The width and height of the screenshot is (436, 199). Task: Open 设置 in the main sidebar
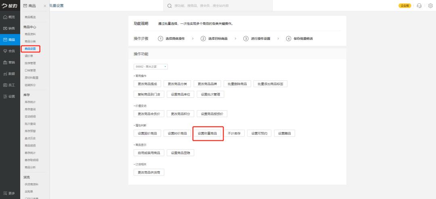(10, 96)
